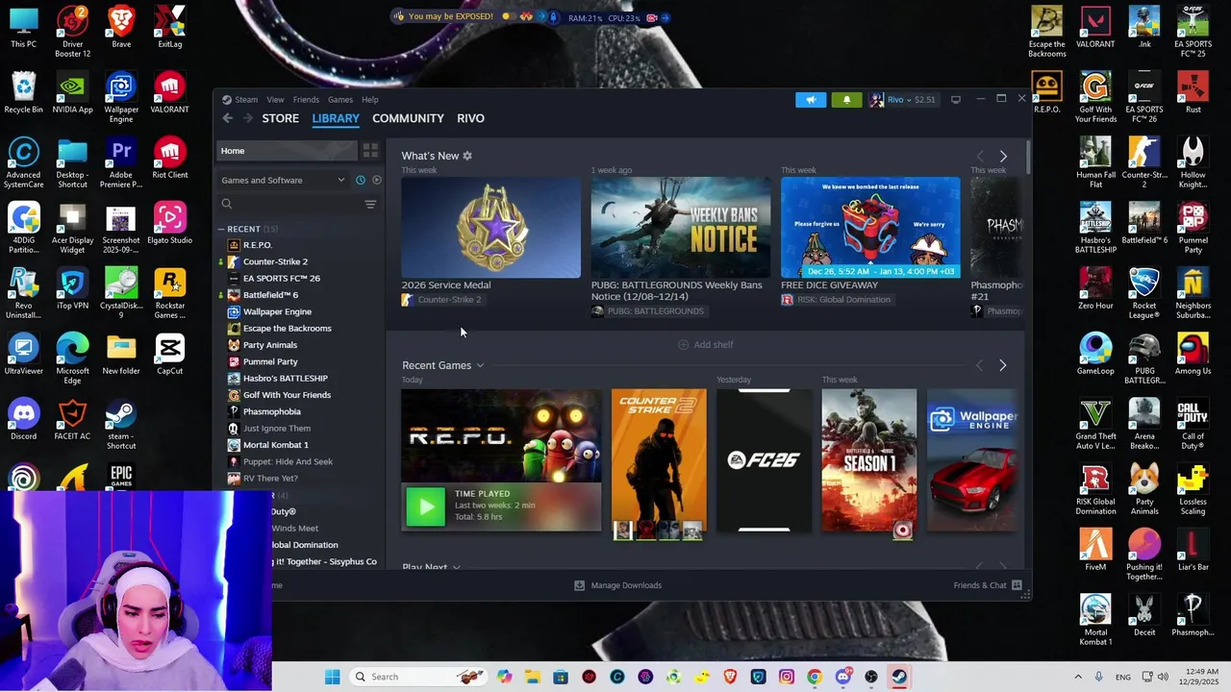Open the RIVO profile tab
This screenshot has width=1231, height=692.
pos(470,118)
